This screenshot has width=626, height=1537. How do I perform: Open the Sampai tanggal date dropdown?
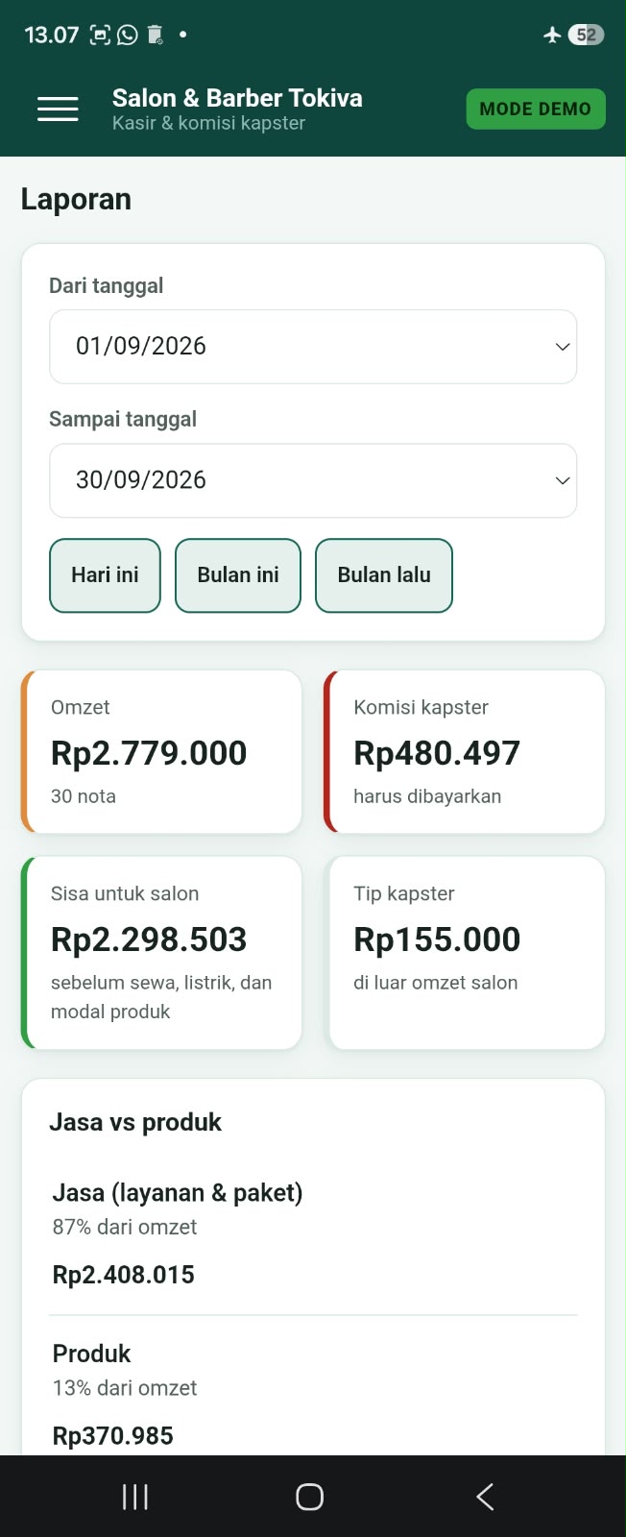(313, 480)
